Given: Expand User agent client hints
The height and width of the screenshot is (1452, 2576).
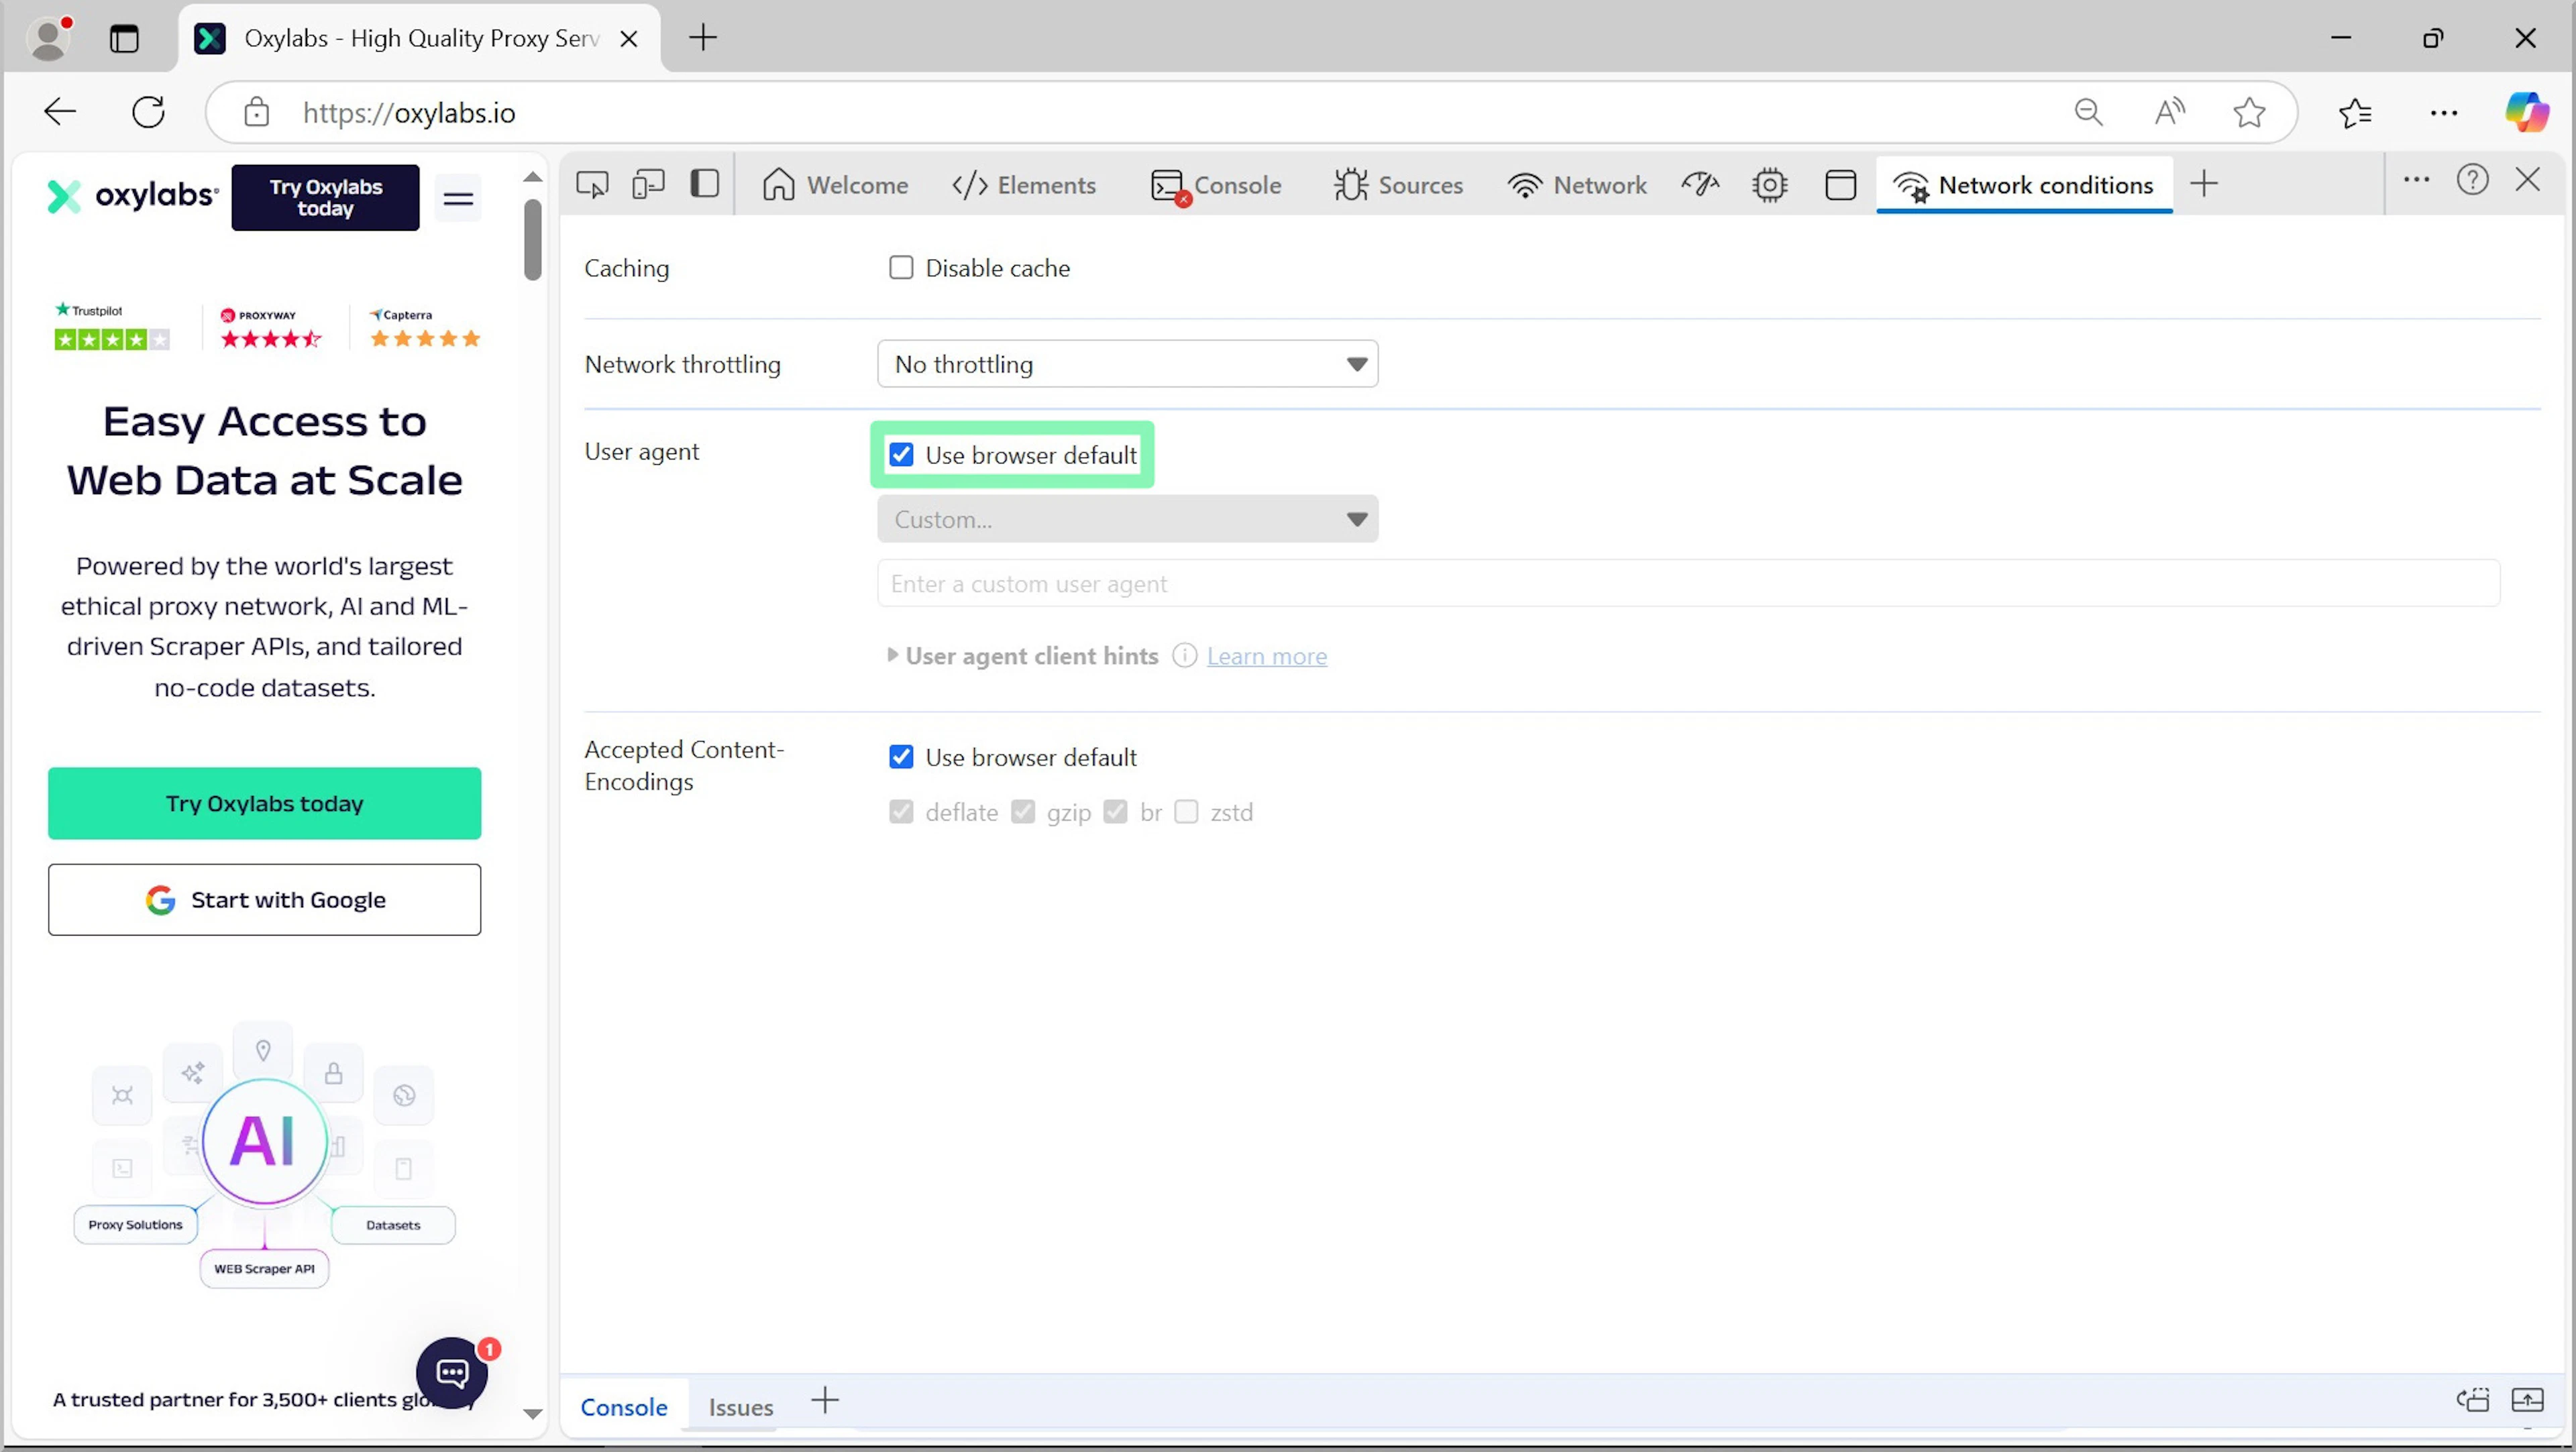Looking at the screenshot, I should tap(1031, 656).
